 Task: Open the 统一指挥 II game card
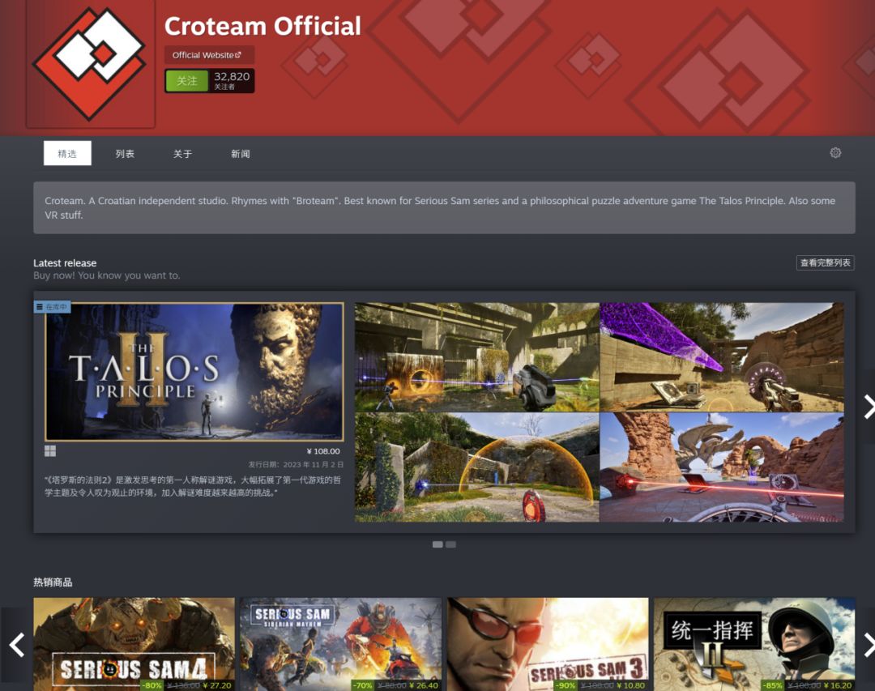pyautogui.click(x=754, y=644)
